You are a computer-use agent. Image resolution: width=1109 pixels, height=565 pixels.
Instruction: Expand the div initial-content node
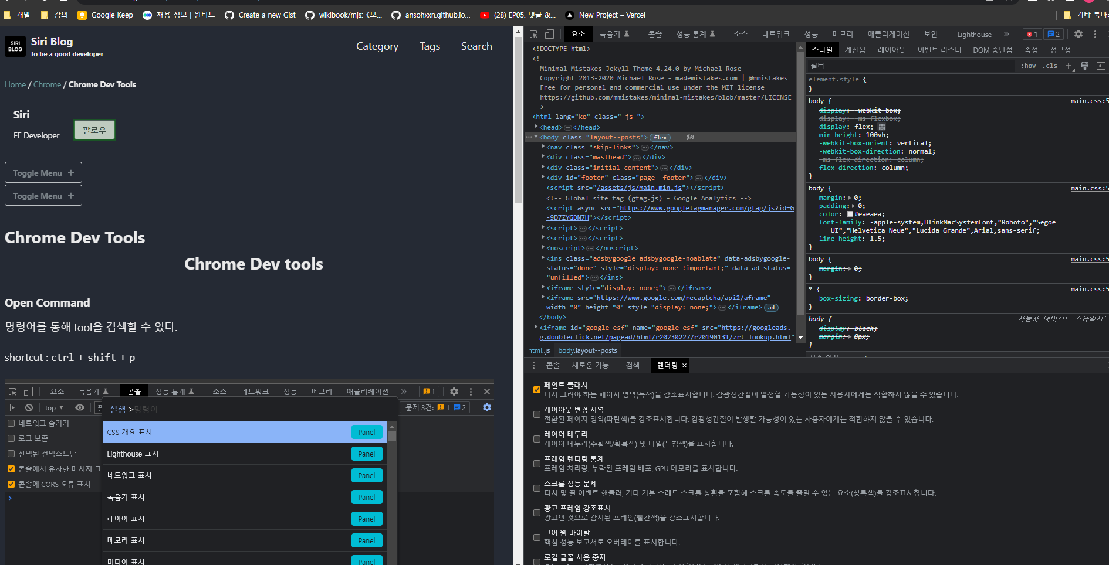[x=543, y=167]
